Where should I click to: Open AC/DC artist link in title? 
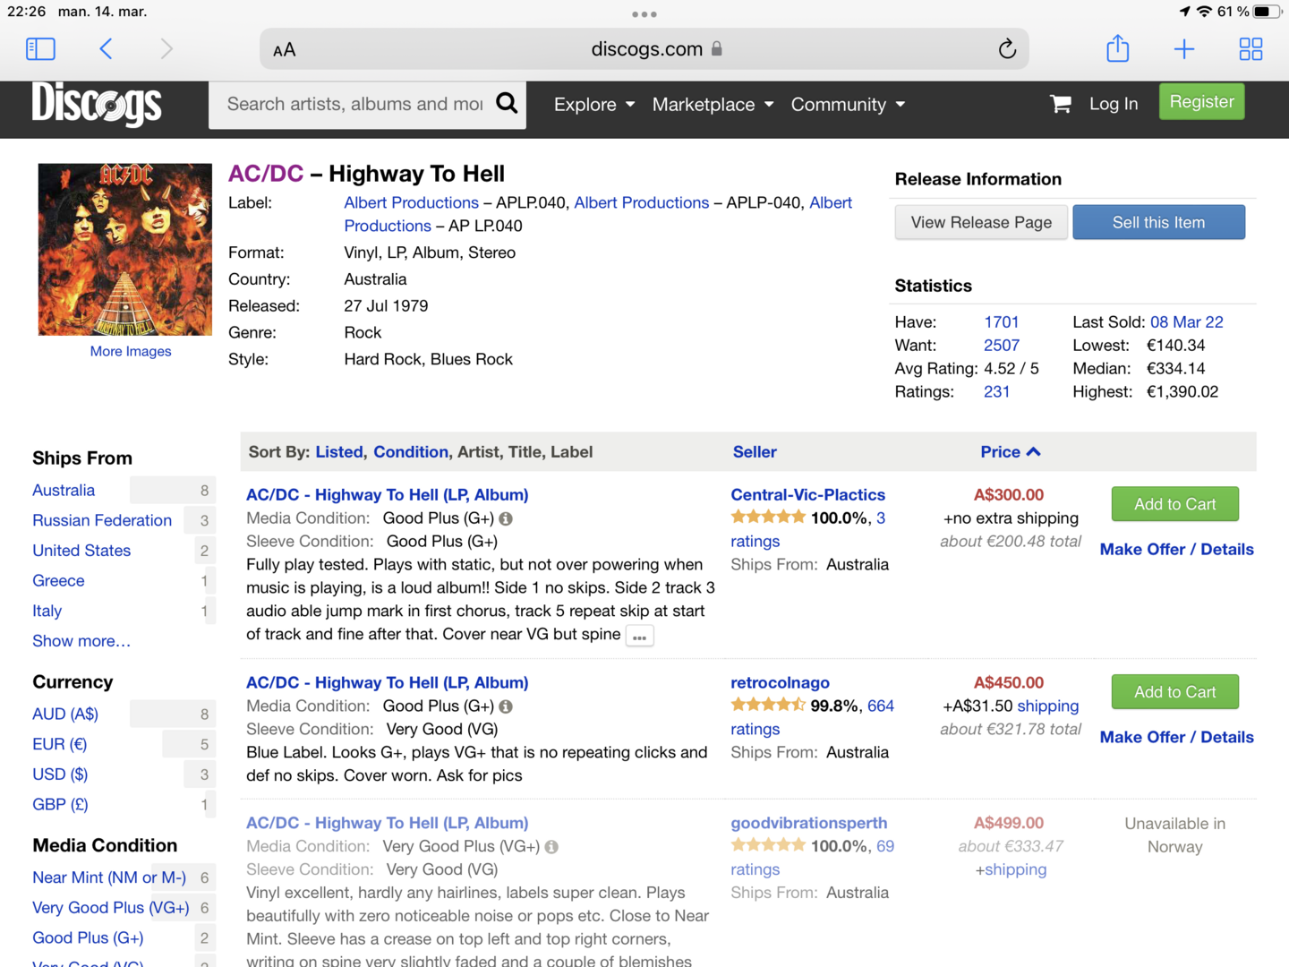[266, 174]
